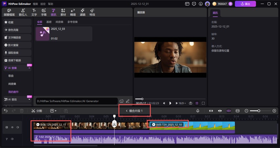Image resolution: width=280 pixels, height=148 pixels.
Task: Click the plus icon beside 966647 credits
Action: 230,4
